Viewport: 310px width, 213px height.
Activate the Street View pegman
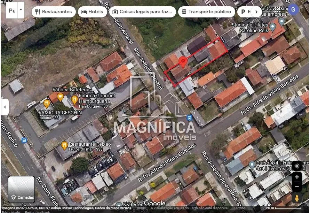297,198
